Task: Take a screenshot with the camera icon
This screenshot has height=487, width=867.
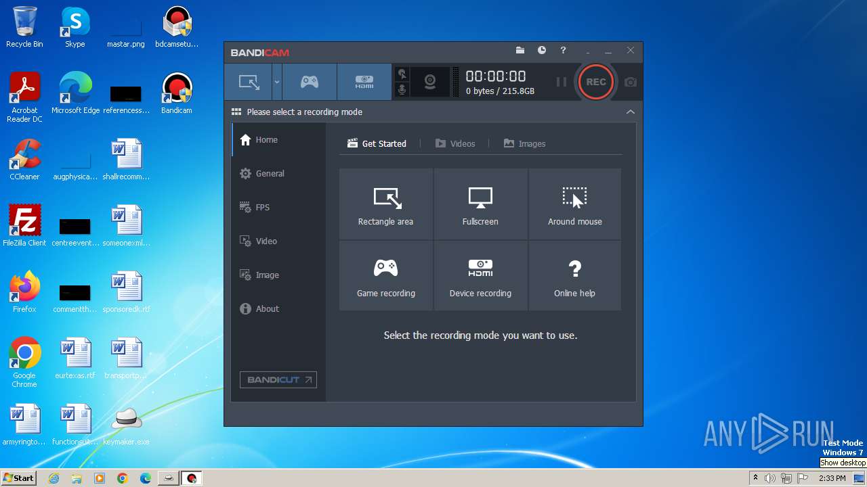Action: (631, 82)
